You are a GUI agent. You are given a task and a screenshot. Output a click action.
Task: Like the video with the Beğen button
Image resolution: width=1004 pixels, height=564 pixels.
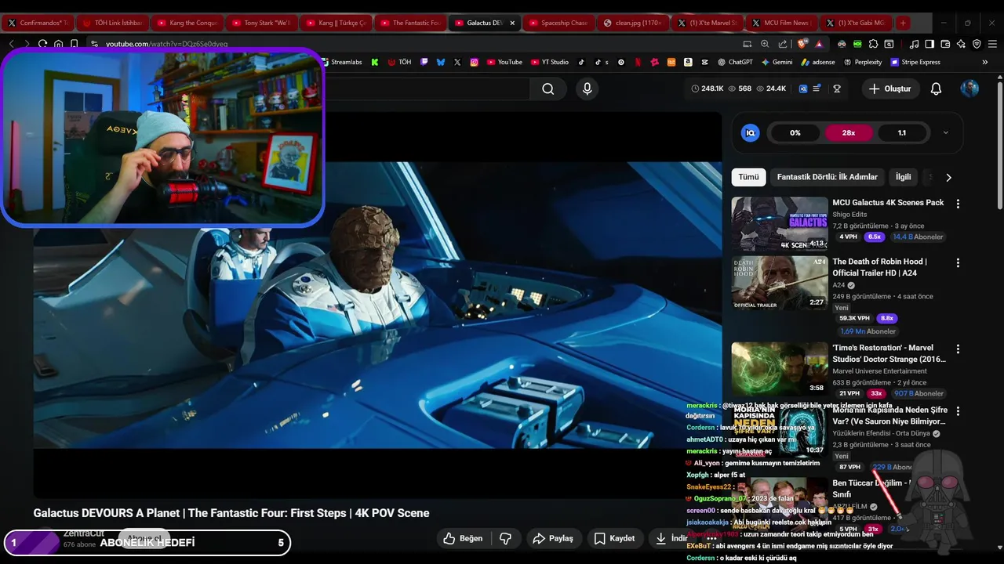pyautogui.click(x=464, y=538)
